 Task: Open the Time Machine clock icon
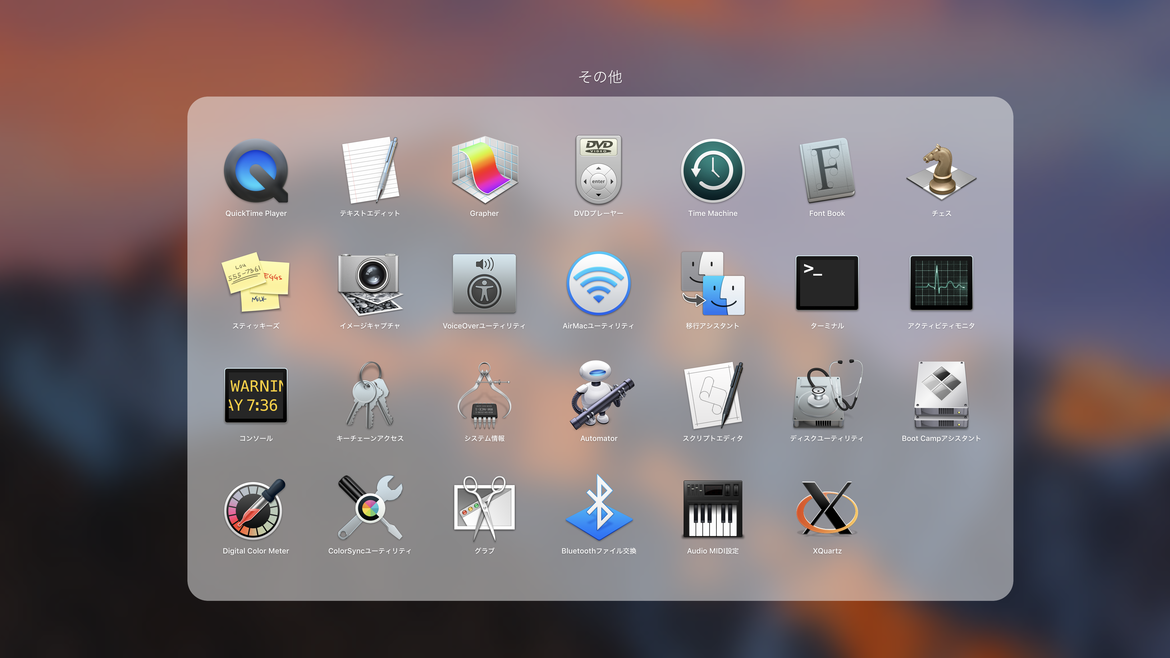(713, 171)
